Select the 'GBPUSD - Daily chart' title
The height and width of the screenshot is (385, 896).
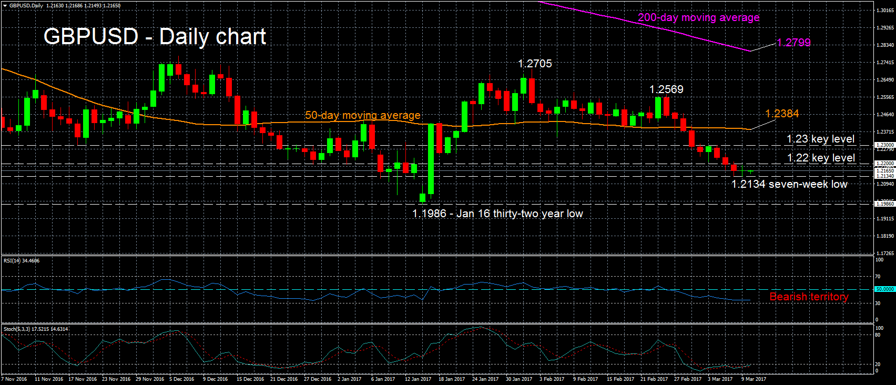155,37
